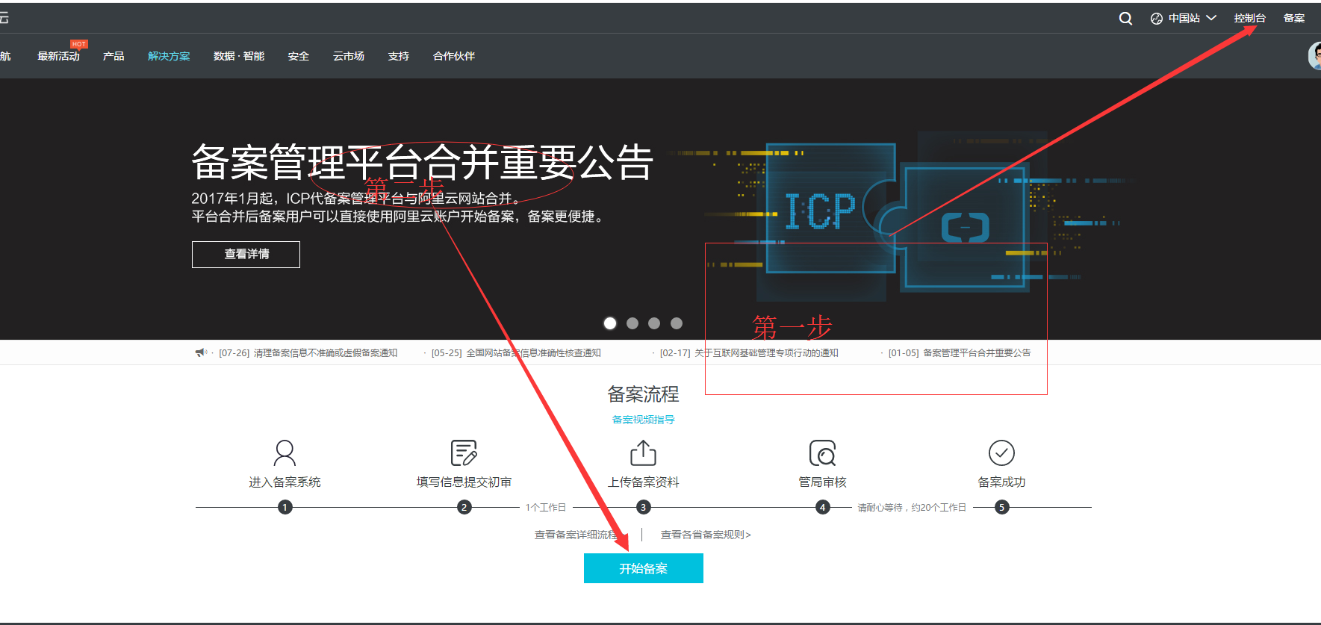
Task: Select third carousel dot
Action: point(654,323)
